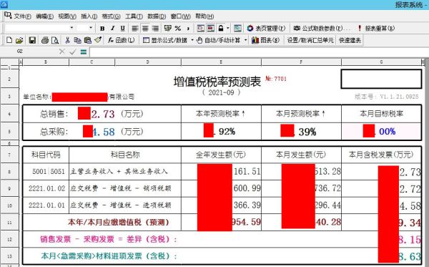The image size is (429, 267).
Task: Click the Open folder icon
Action: [x=19, y=40]
